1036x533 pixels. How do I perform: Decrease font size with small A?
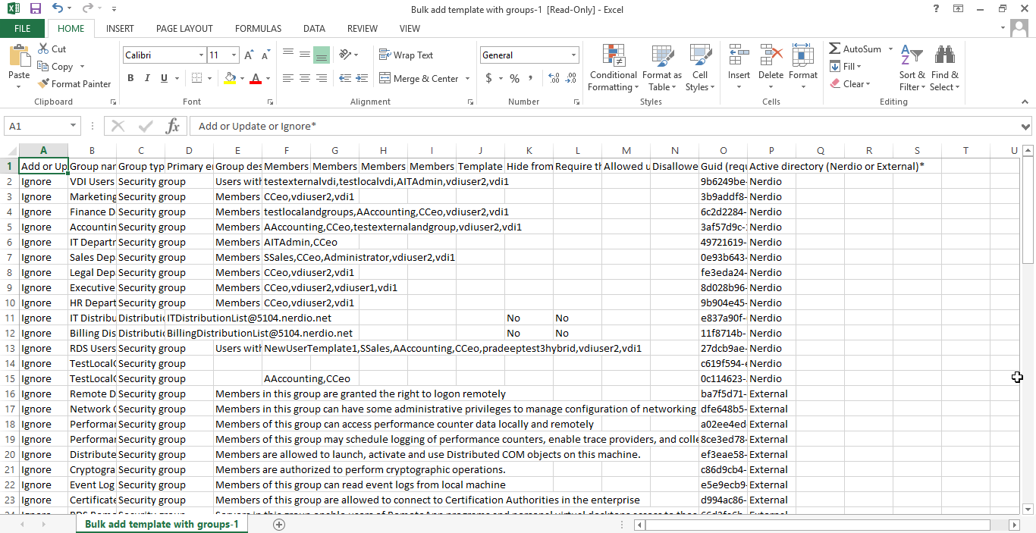265,55
